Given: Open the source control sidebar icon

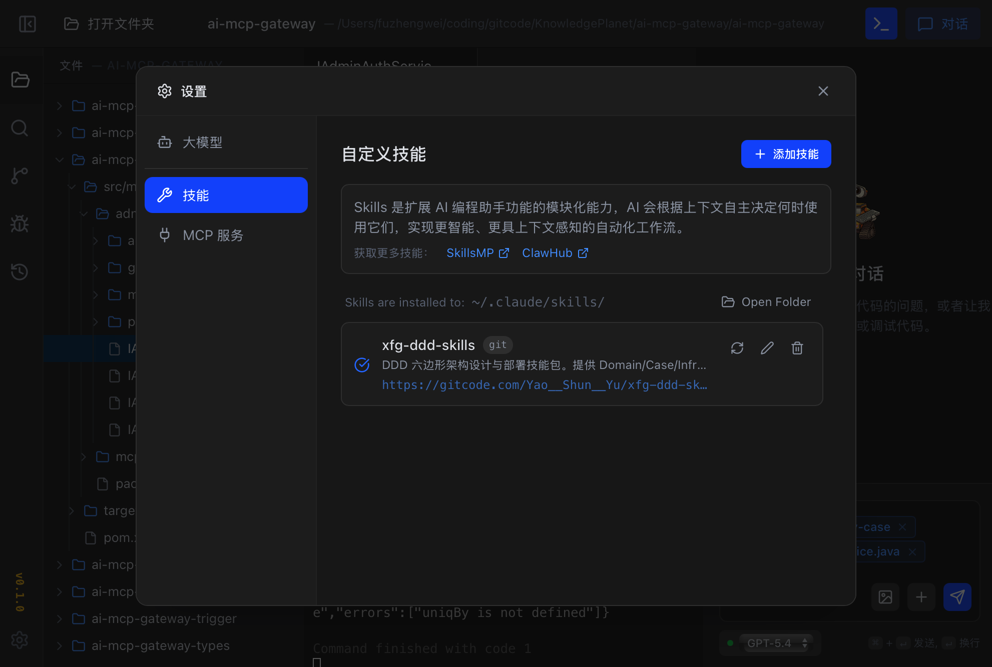Looking at the screenshot, I should 20,175.
